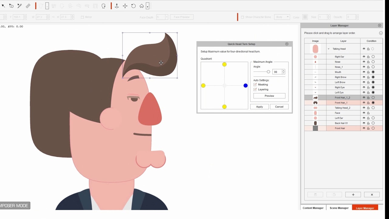This screenshot has width=389, height=219.
Task: Uncheck the Masking auto setting
Action: pos(255,85)
